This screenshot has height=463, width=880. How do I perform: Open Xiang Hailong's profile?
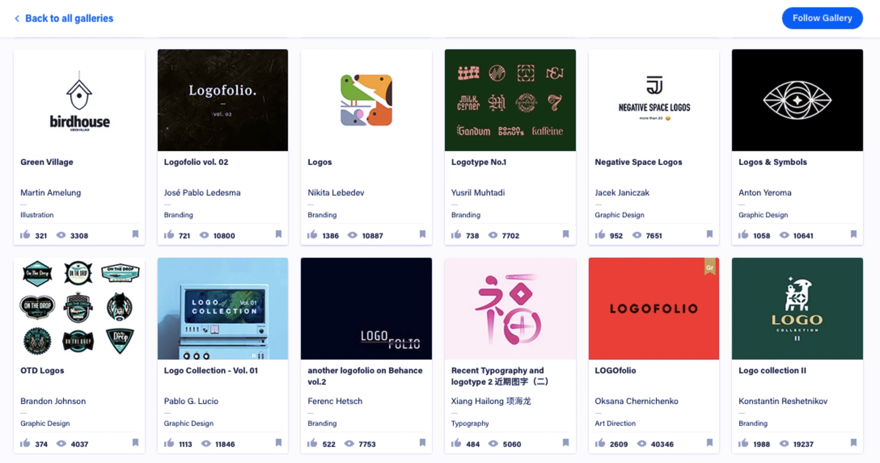coord(490,401)
